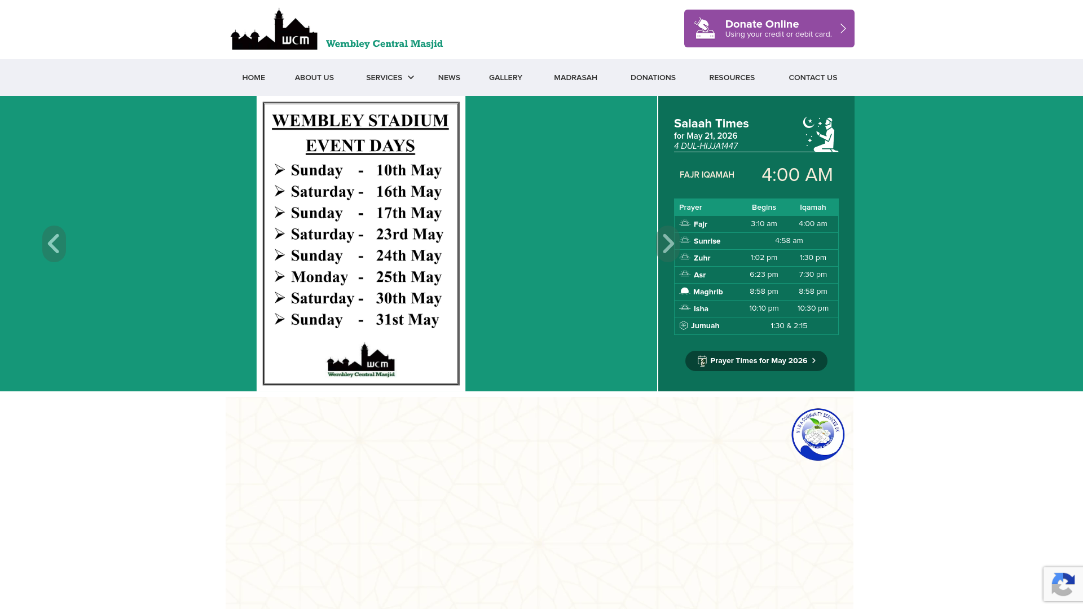Click the Maghrib sunset icon
1083x609 pixels.
point(685,292)
